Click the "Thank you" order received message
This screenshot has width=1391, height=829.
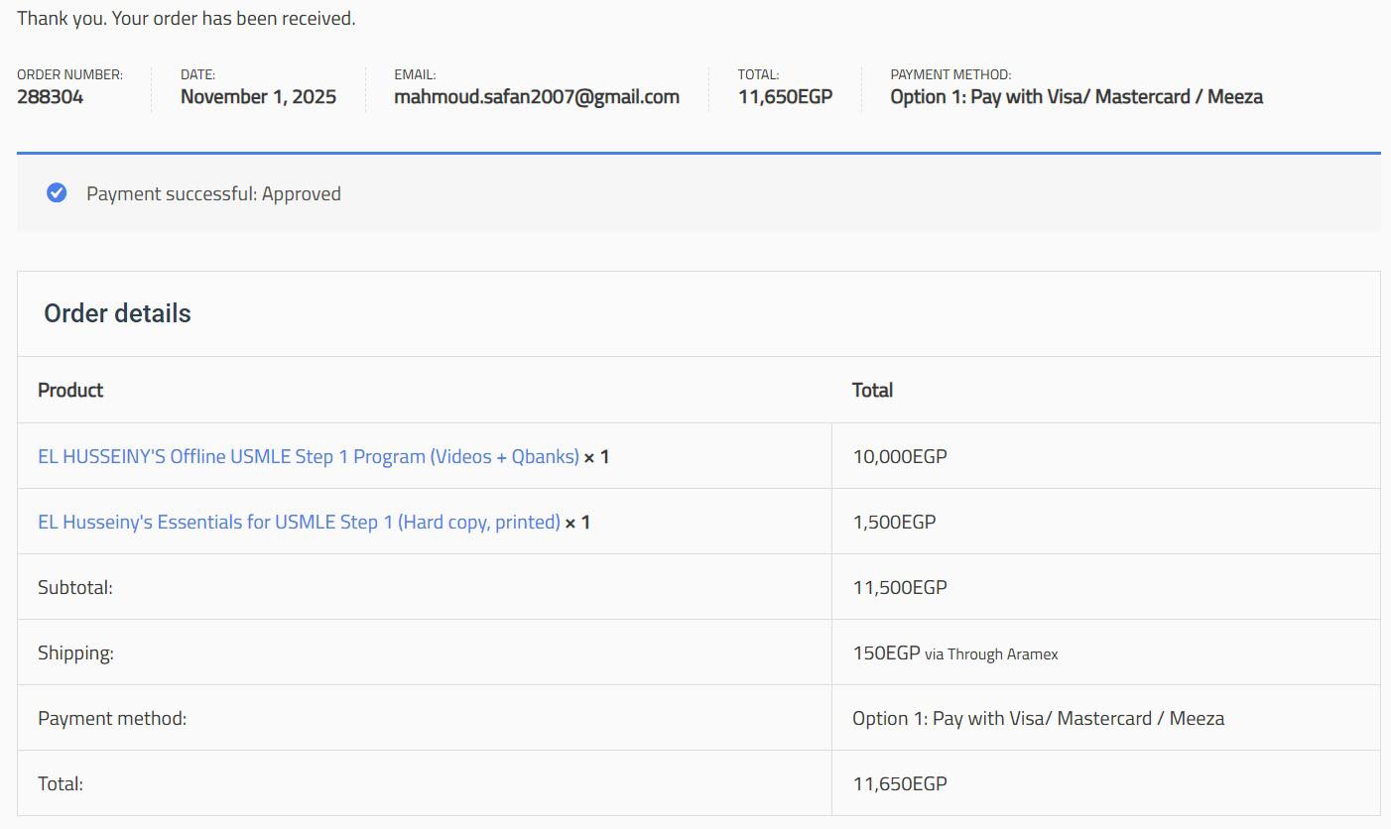[x=186, y=18]
